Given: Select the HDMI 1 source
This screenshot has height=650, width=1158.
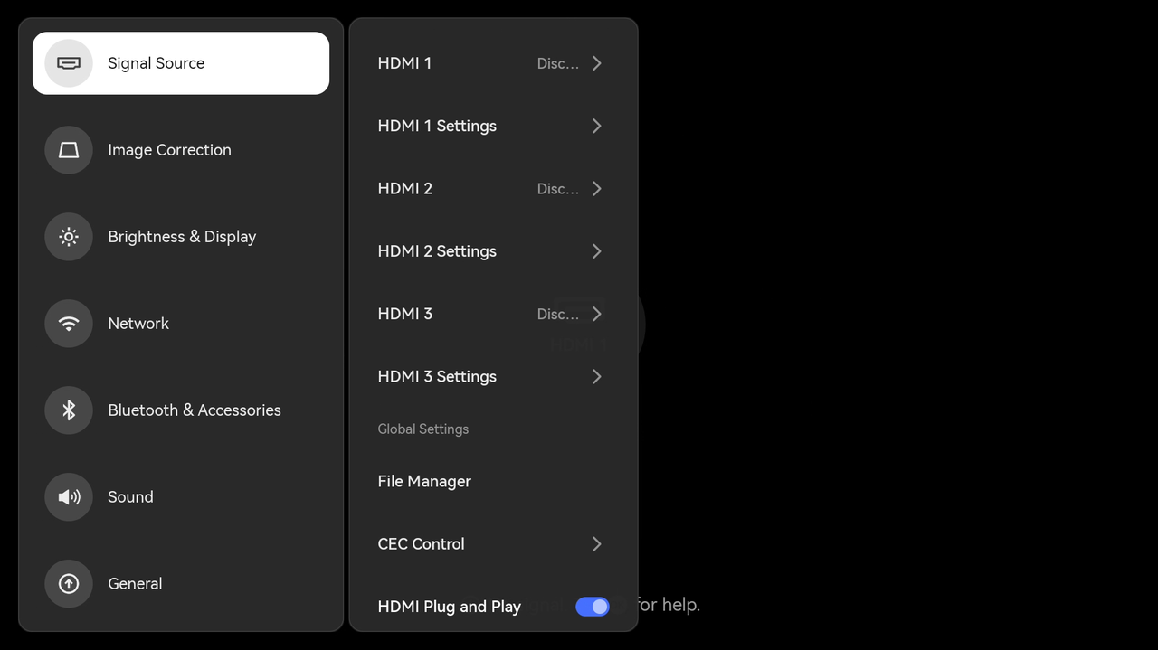Looking at the screenshot, I should (x=404, y=63).
